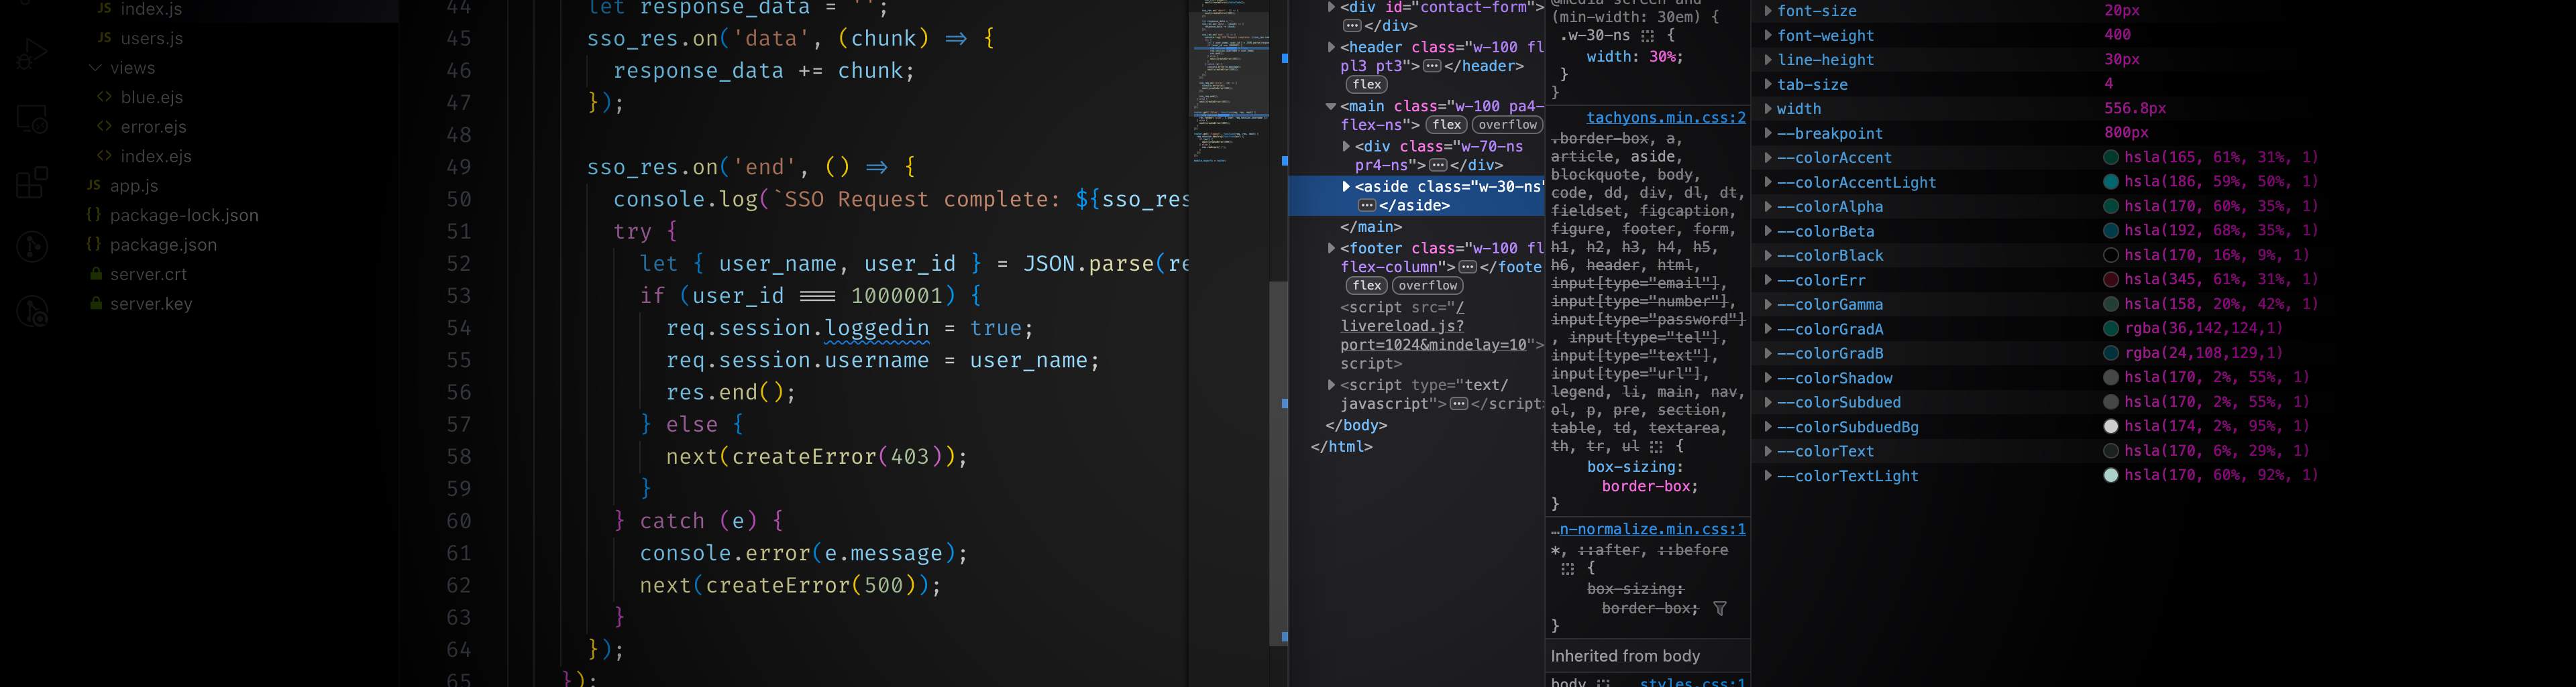
Task: Click the --colorGradA color swatch
Action: (2111, 328)
